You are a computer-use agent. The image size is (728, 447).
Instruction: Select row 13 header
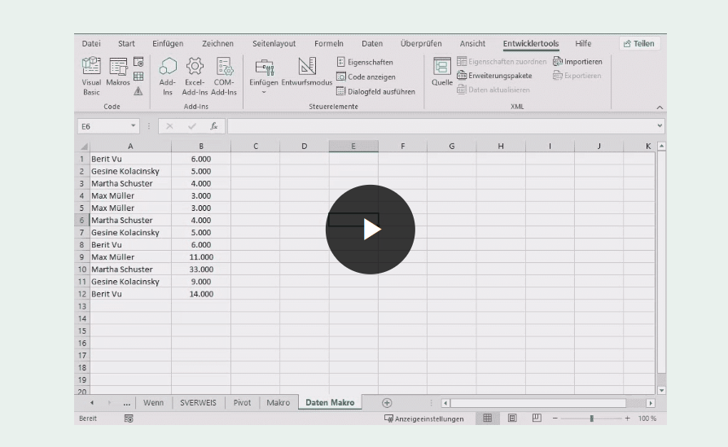[x=82, y=306]
